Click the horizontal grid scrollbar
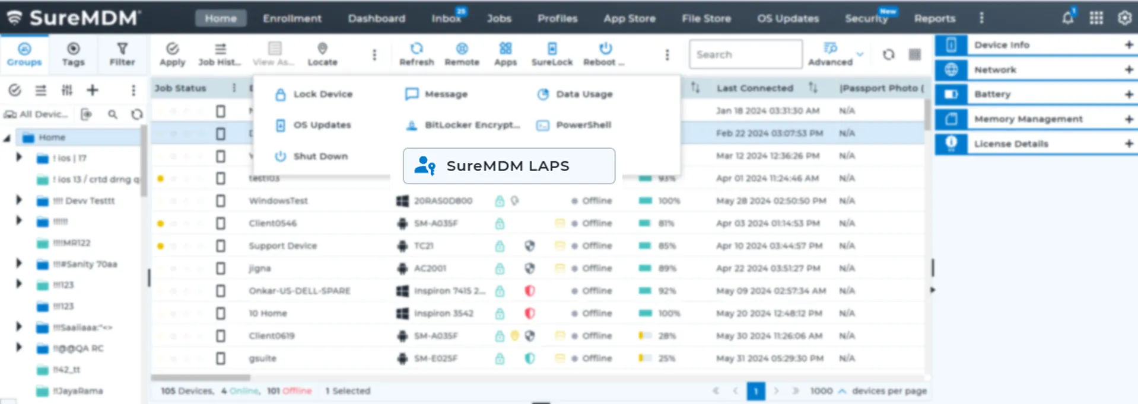The height and width of the screenshot is (404, 1138). [x=201, y=377]
